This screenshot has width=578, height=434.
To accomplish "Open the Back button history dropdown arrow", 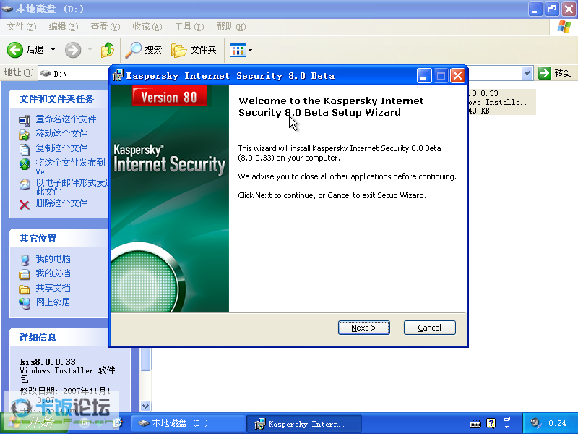I will pos(53,49).
